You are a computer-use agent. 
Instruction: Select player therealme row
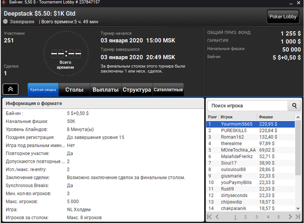pos(251,144)
